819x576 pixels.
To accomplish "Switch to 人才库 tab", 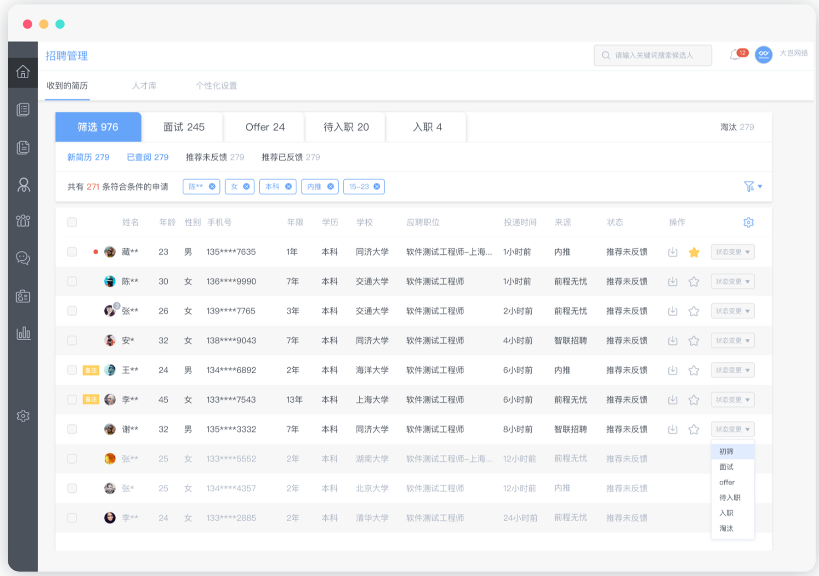I will click(144, 86).
